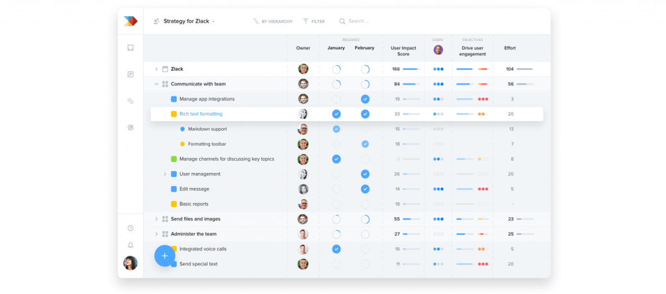The height and width of the screenshot is (294, 666).
Task: Click the owner avatar of Zlack row
Action: tap(303, 69)
